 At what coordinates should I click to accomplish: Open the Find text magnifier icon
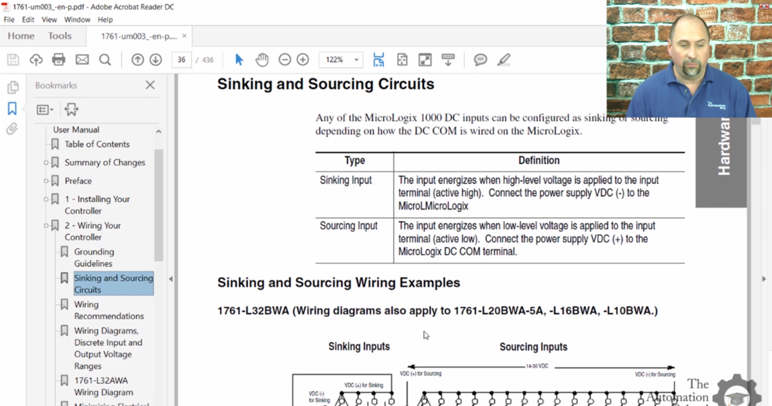coord(105,60)
